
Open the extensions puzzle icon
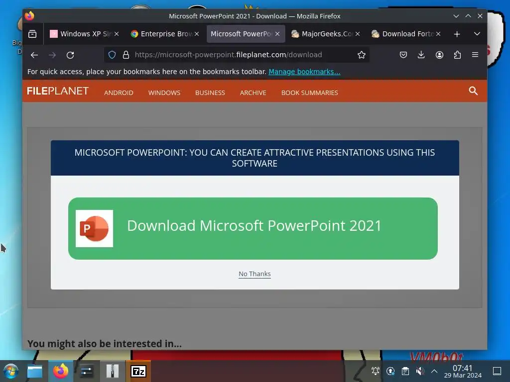(x=457, y=55)
